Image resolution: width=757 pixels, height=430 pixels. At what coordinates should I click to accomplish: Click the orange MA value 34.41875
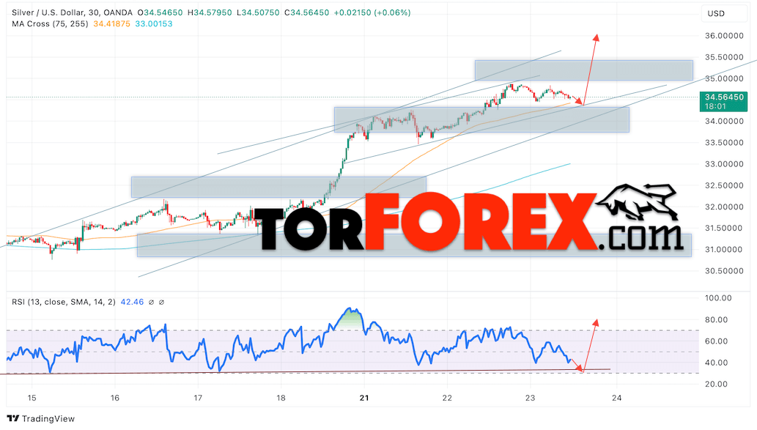[x=111, y=23]
